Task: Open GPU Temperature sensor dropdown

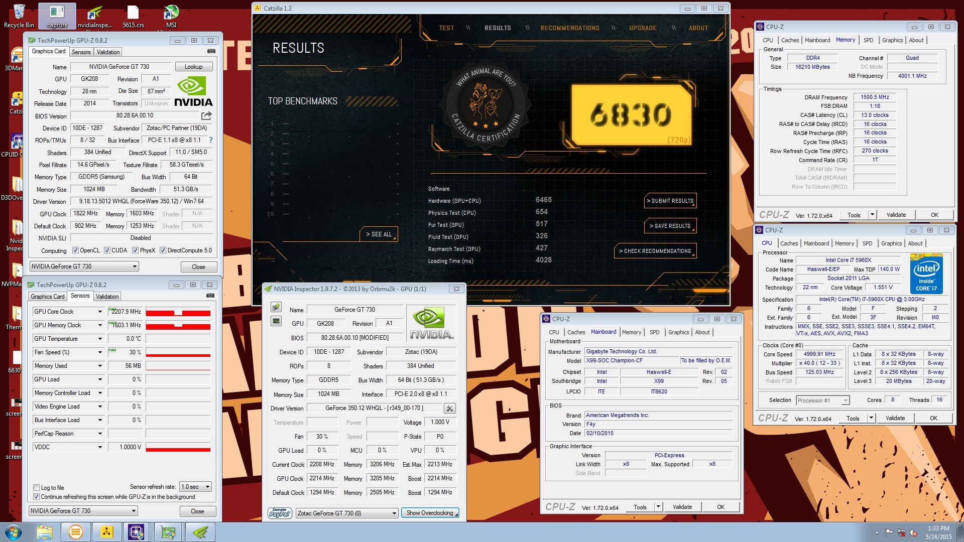Action: [x=100, y=339]
